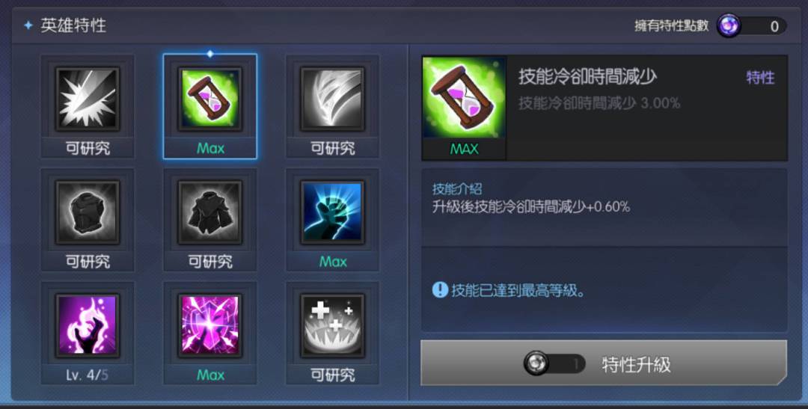The height and width of the screenshot is (409, 808).
Task: Choose the dark long-sleeve armor trait
Action: point(209,212)
